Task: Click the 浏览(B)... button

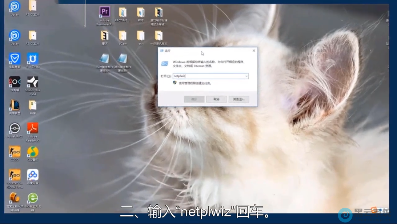Action: pos(239,99)
